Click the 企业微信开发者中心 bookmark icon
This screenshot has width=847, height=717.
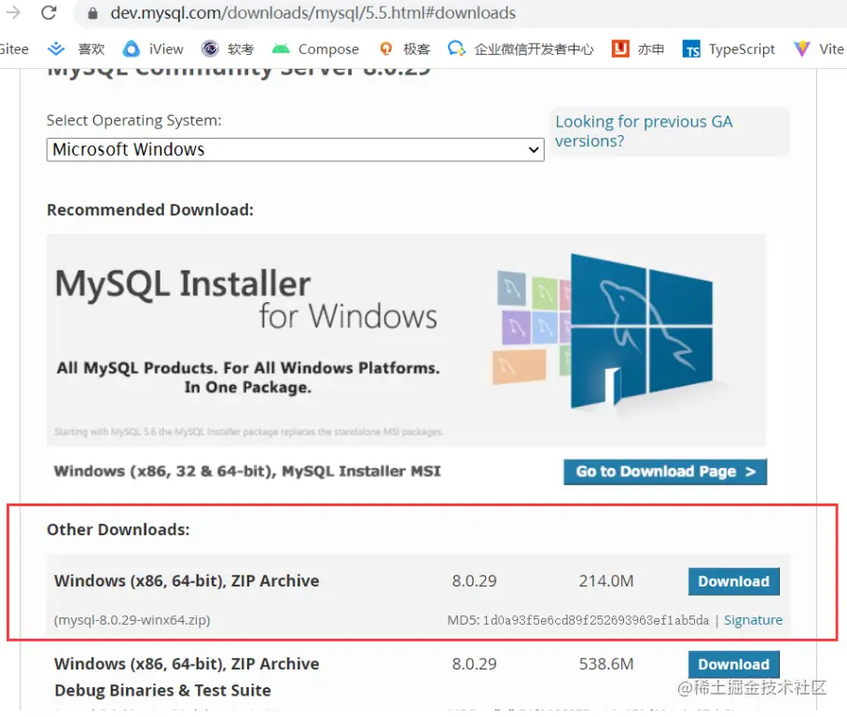[456, 49]
